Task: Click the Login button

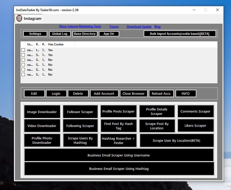Action: 56,93
